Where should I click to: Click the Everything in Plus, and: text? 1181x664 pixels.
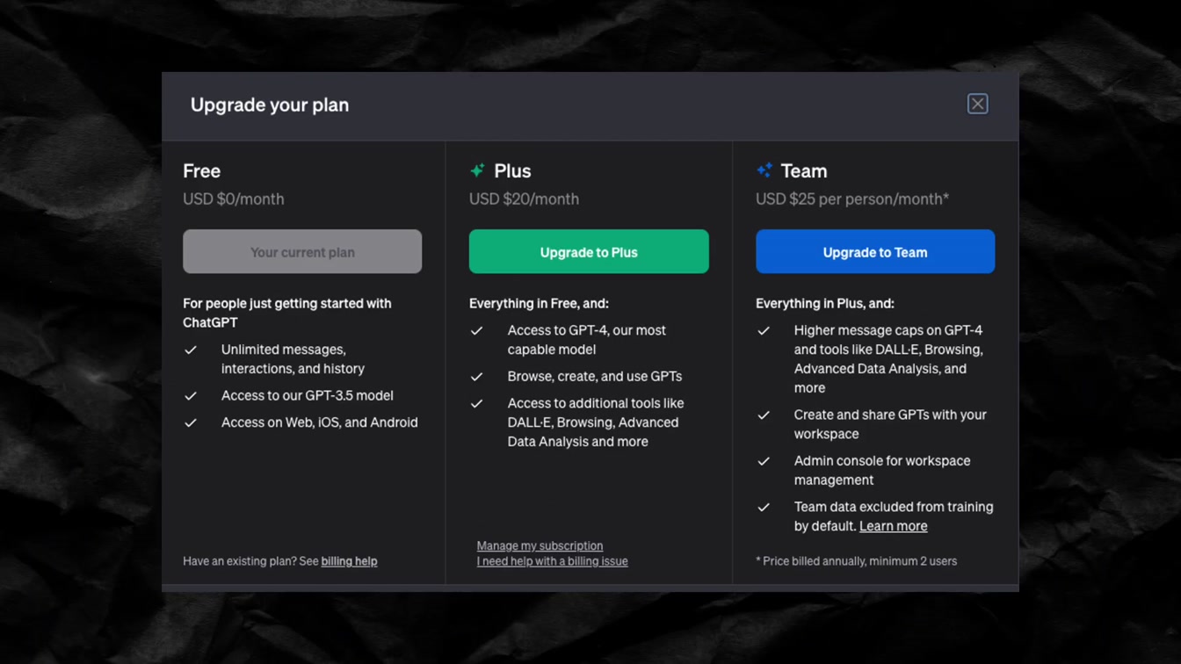tap(825, 303)
